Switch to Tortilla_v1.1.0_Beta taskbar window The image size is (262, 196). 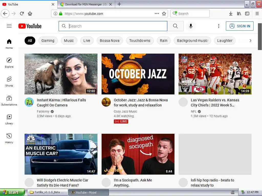48,192
